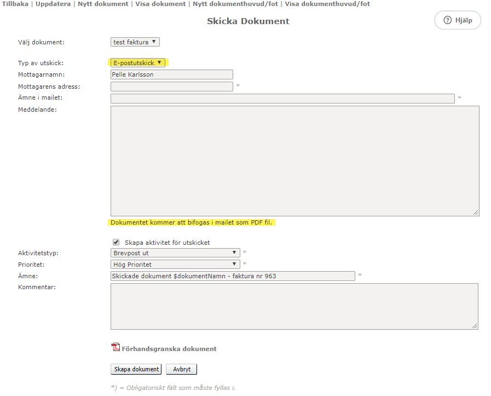This screenshot has height=396, width=491.
Task: Click the PDF icon beside Förhandsgranska dokument
Action: pos(115,347)
